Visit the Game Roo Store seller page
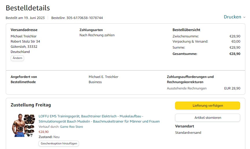 point(71,127)
